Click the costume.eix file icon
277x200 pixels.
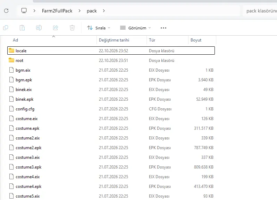[x=11, y=118]
